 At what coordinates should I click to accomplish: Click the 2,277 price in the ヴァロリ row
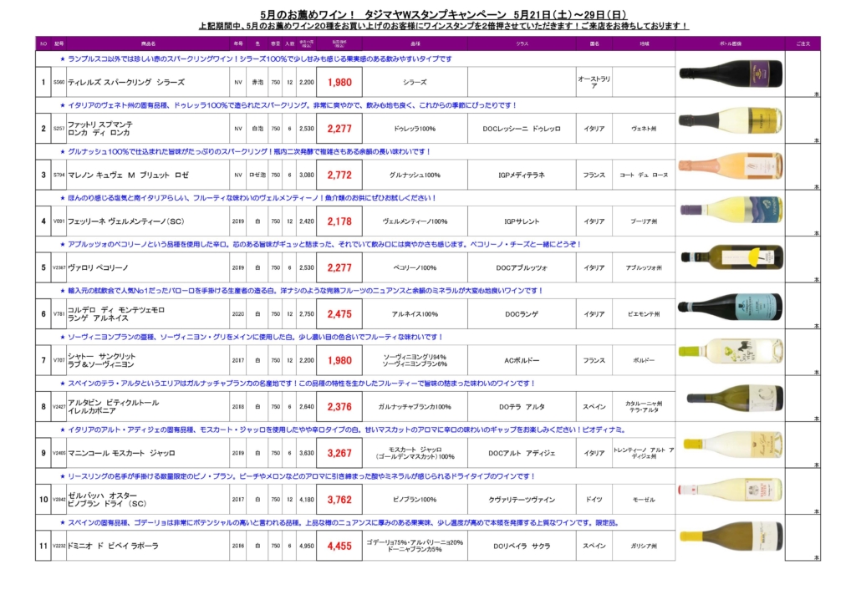(339, 268)
